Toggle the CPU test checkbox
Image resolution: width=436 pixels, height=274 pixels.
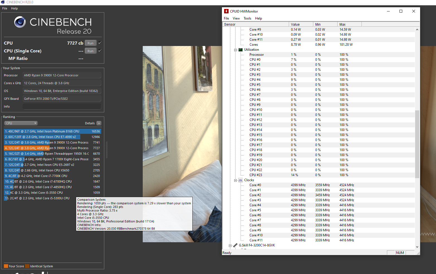100,43
